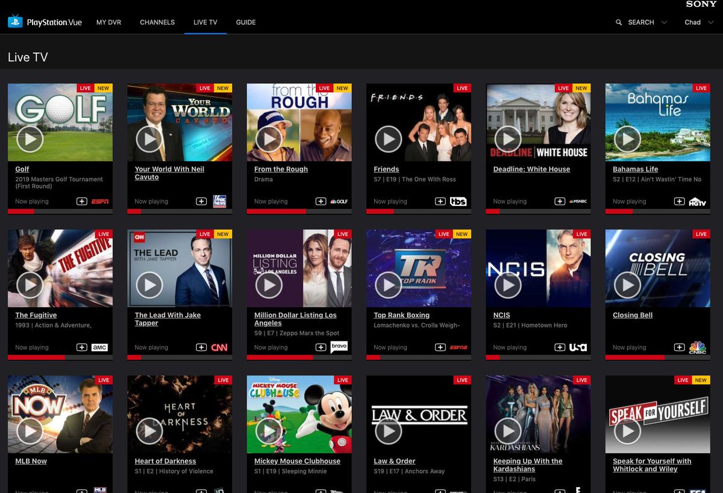Add Closing Bell plus icon
This screenshot has height=493, width=723.
pos(679,347)
